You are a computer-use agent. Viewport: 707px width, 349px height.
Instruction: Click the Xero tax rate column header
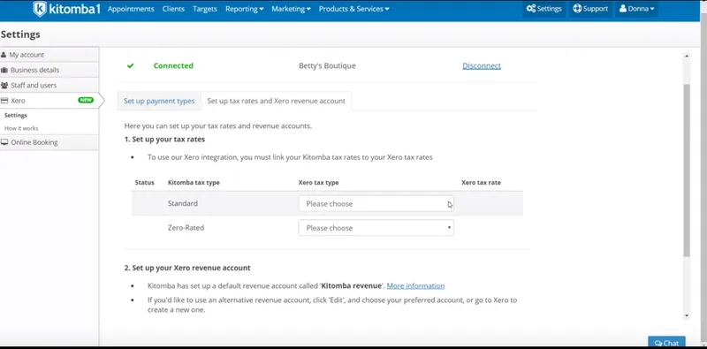(x=481, y=183)
